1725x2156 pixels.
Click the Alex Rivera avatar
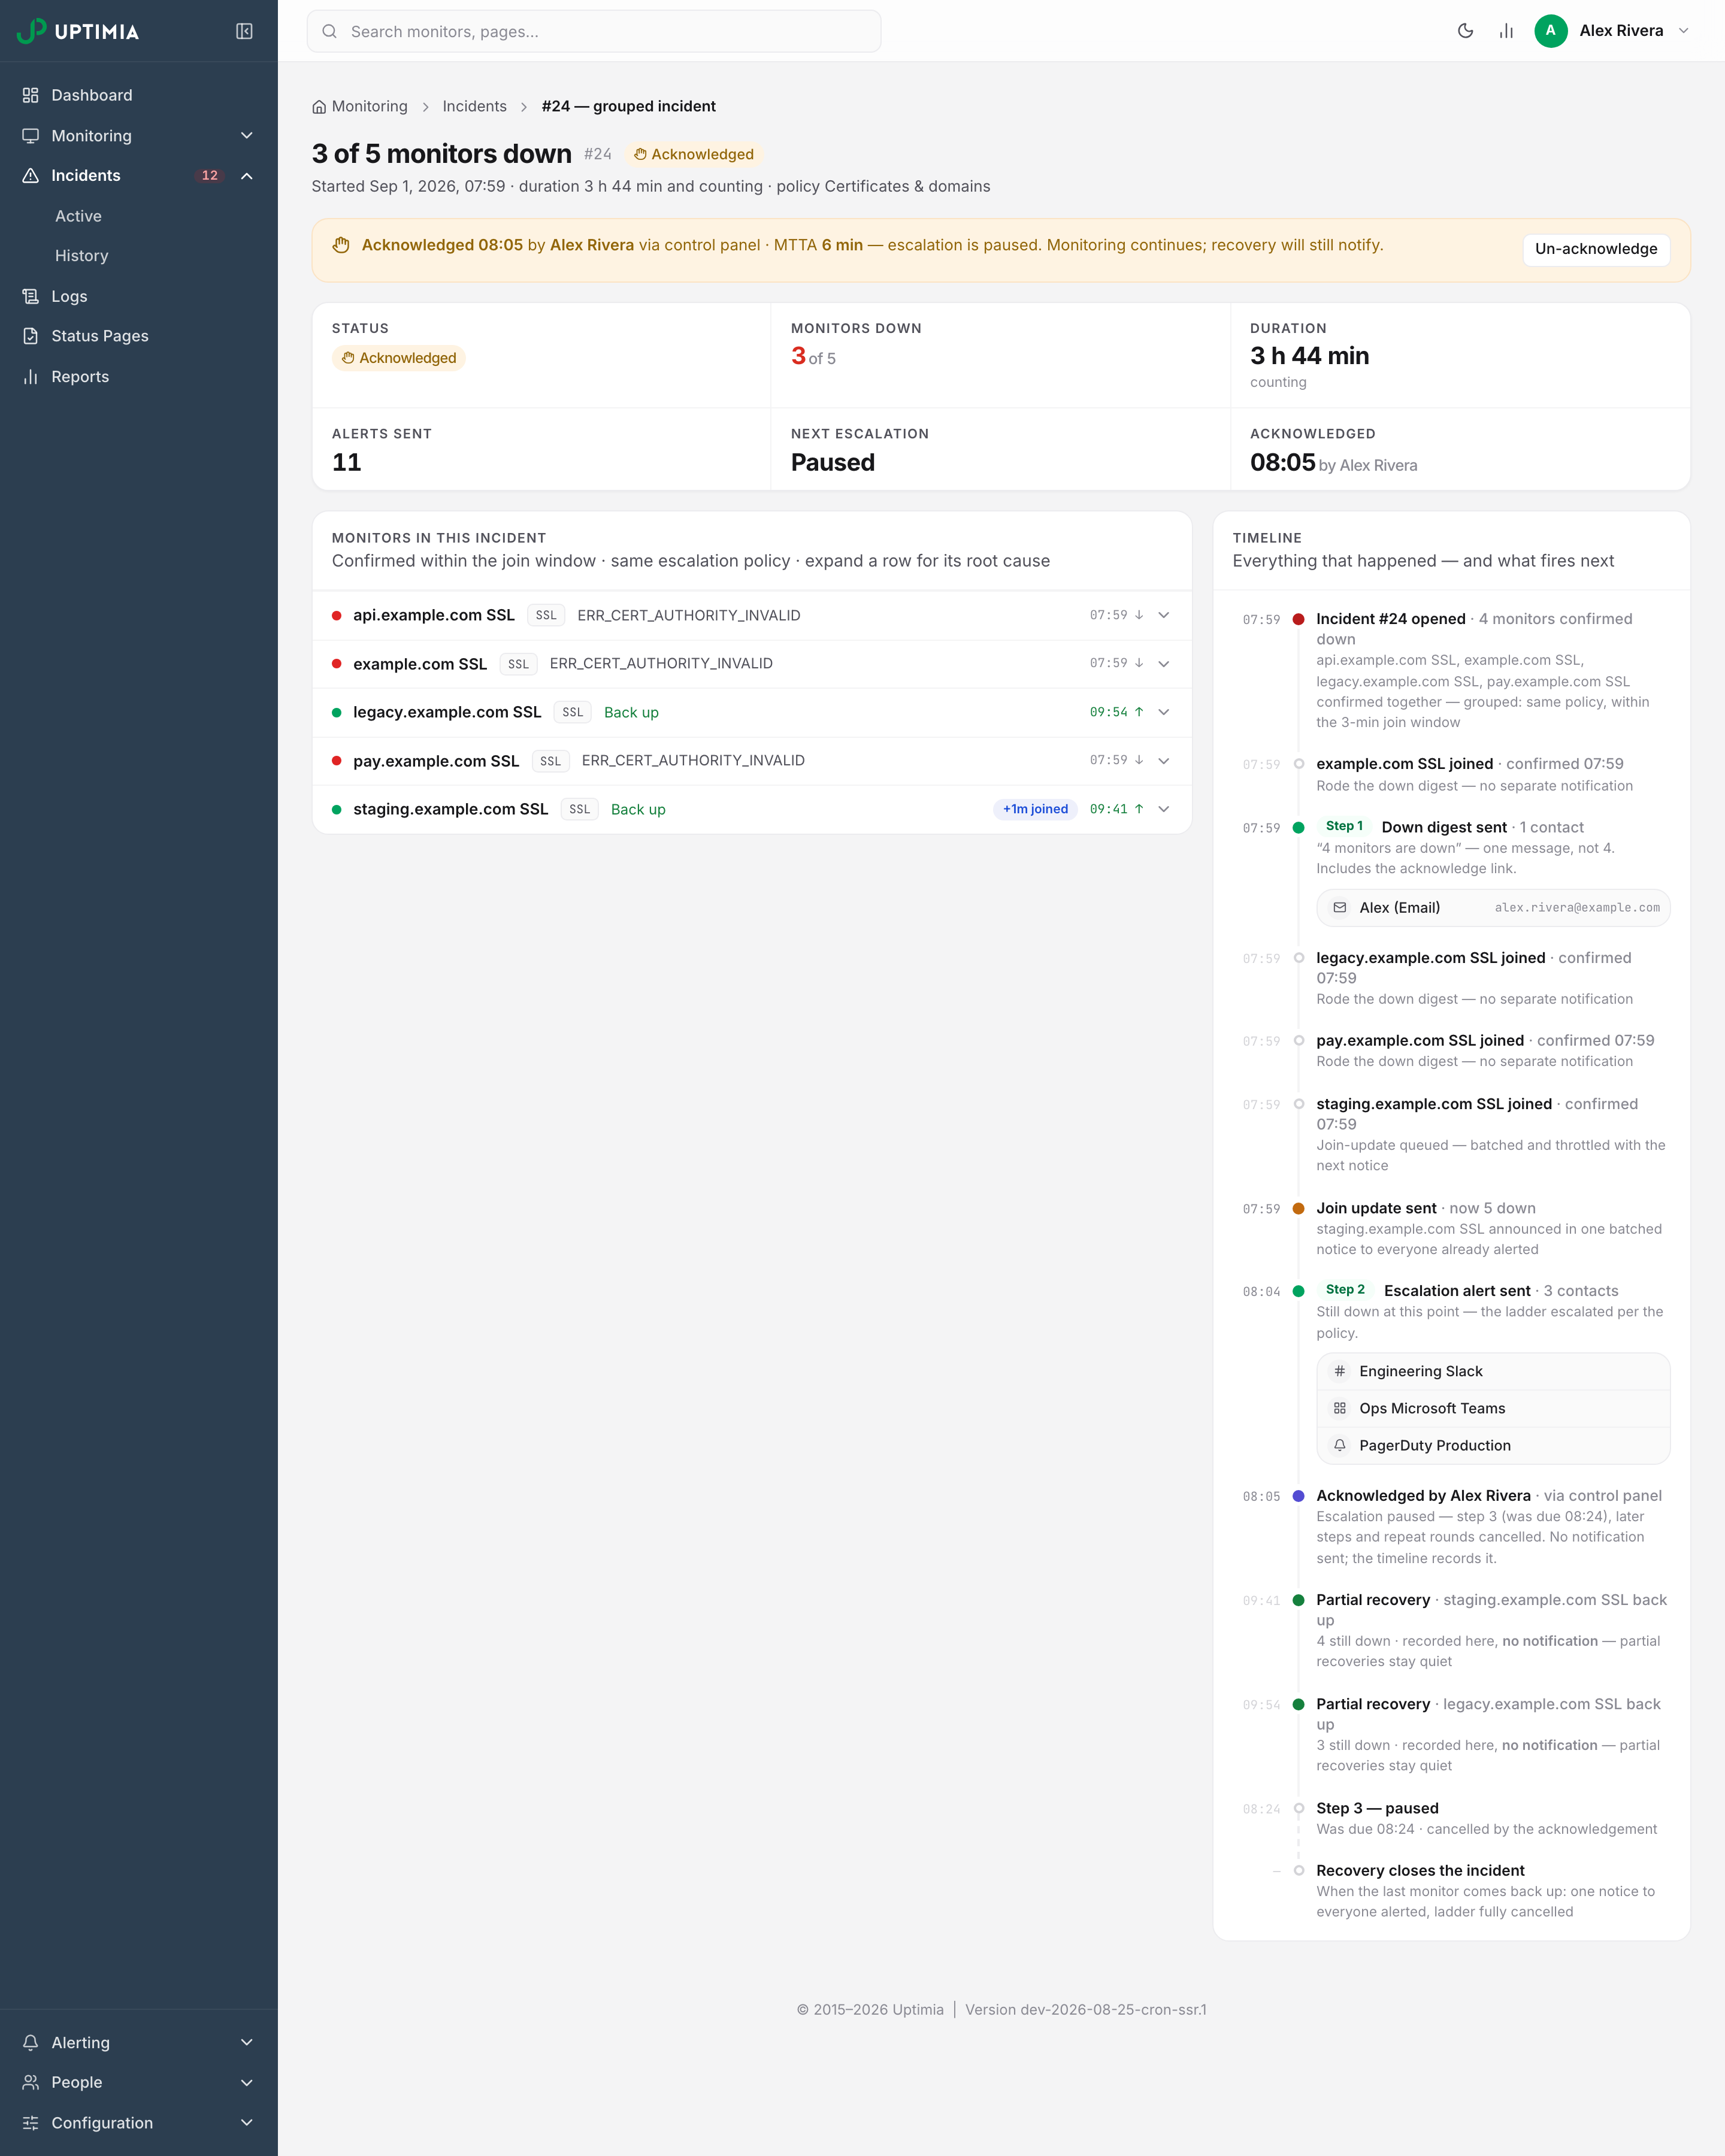1550,31
